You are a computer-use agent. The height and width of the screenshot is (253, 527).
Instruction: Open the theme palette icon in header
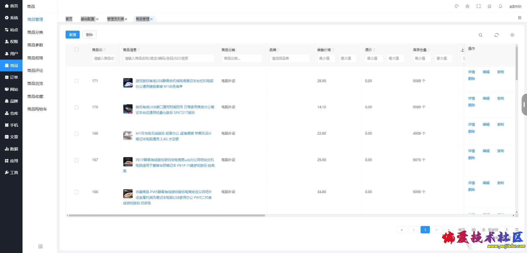point(456,6)
